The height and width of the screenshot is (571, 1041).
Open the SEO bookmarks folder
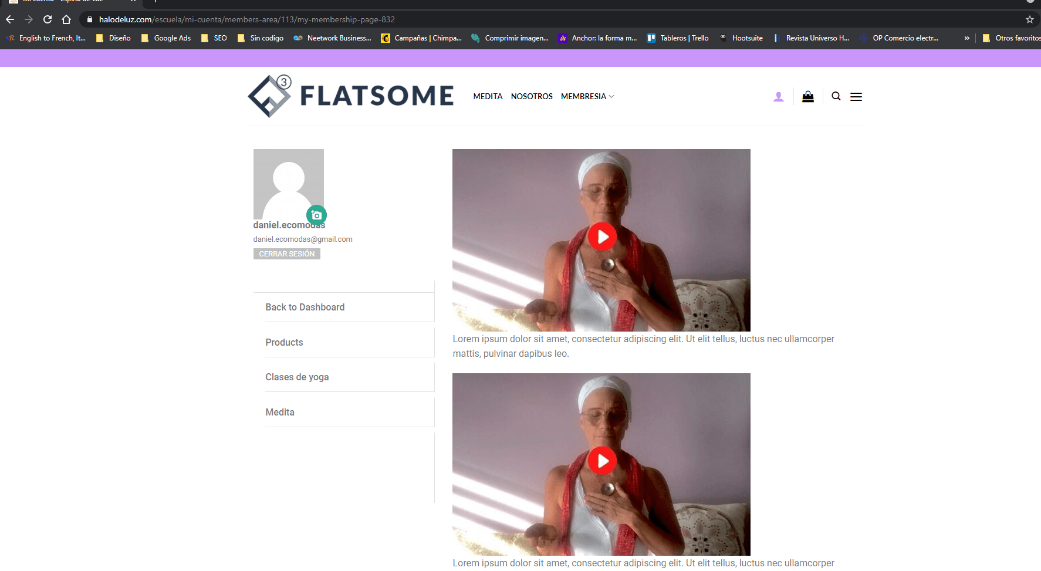(x=214, y=38)
